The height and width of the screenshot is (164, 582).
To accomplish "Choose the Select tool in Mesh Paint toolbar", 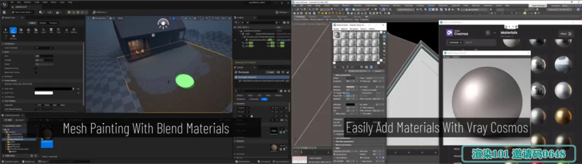I will point(5,30).
